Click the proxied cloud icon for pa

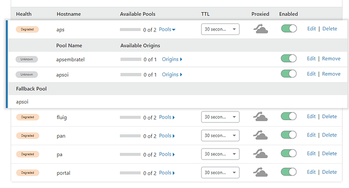pos(260,154)
